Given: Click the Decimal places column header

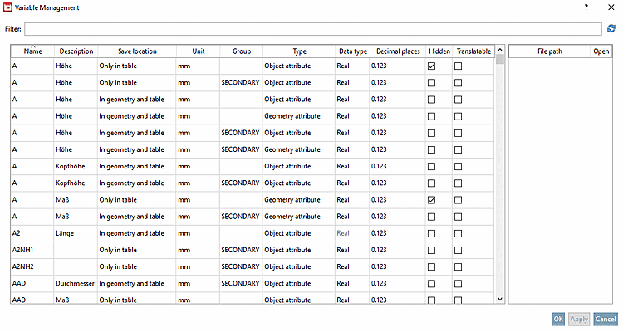Looking at the screenshot, I should pos(398,51).
